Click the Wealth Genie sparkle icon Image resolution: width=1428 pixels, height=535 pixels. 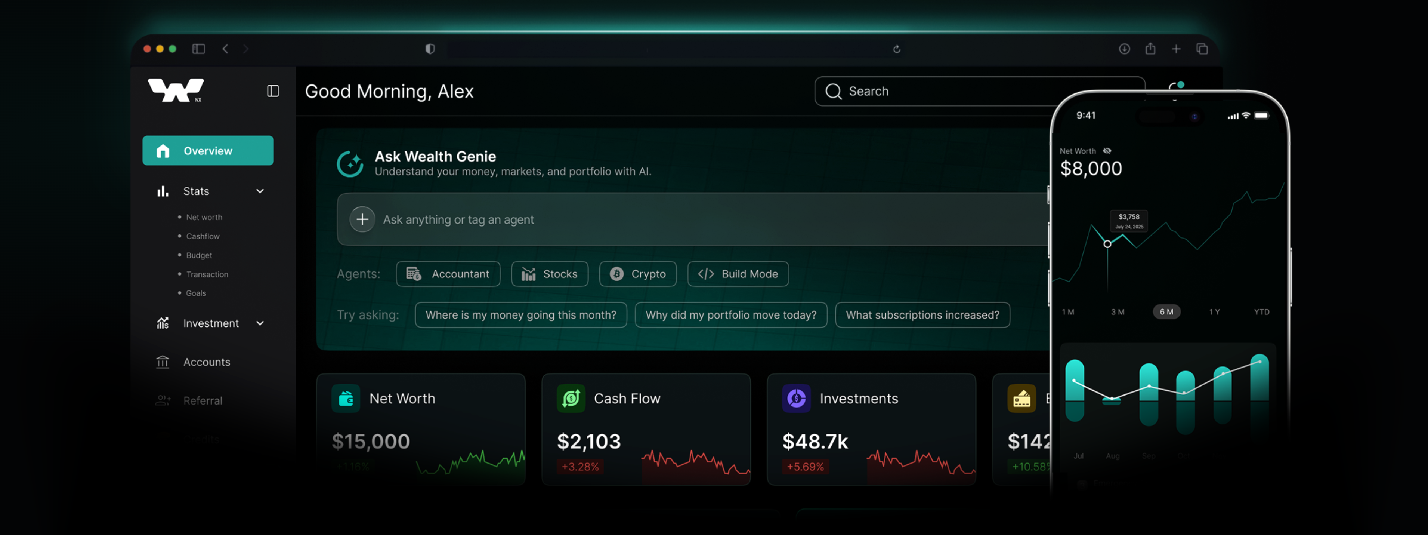click(350, 164)
